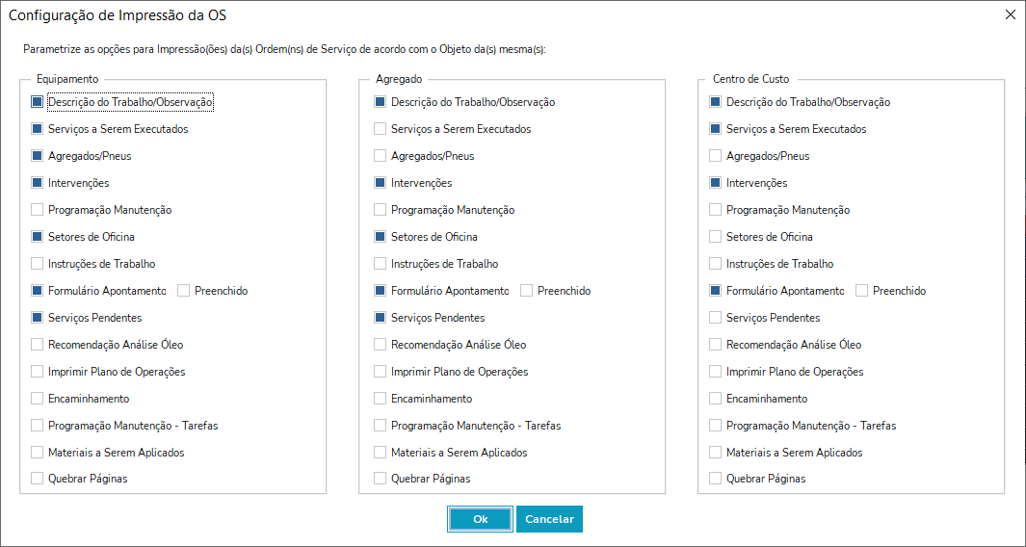Check Encaminhamento in Agregado group
1026x547 pixels.
coord(381,399)
